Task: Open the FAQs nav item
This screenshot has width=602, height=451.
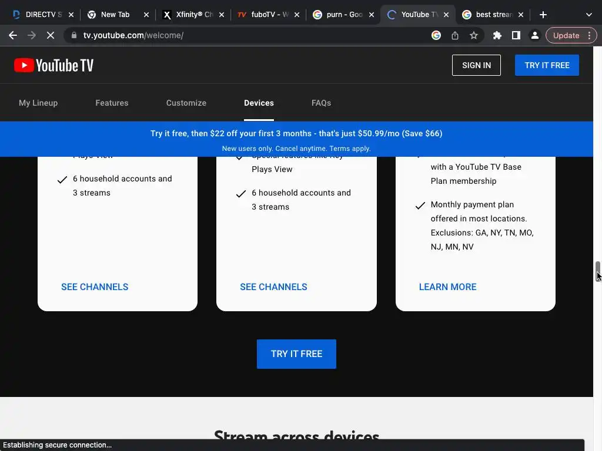Action: coord(322,103)
